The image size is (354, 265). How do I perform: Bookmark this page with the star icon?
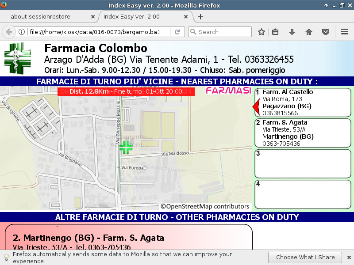pyautogui.click(x=262, y=32)
